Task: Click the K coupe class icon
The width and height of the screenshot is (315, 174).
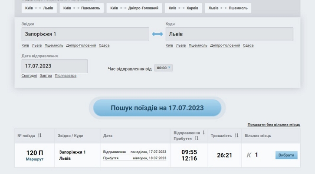Action: tap(249, 155)
